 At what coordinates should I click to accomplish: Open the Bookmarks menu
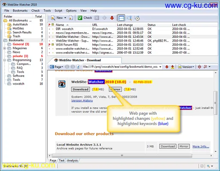coord(20,11)
